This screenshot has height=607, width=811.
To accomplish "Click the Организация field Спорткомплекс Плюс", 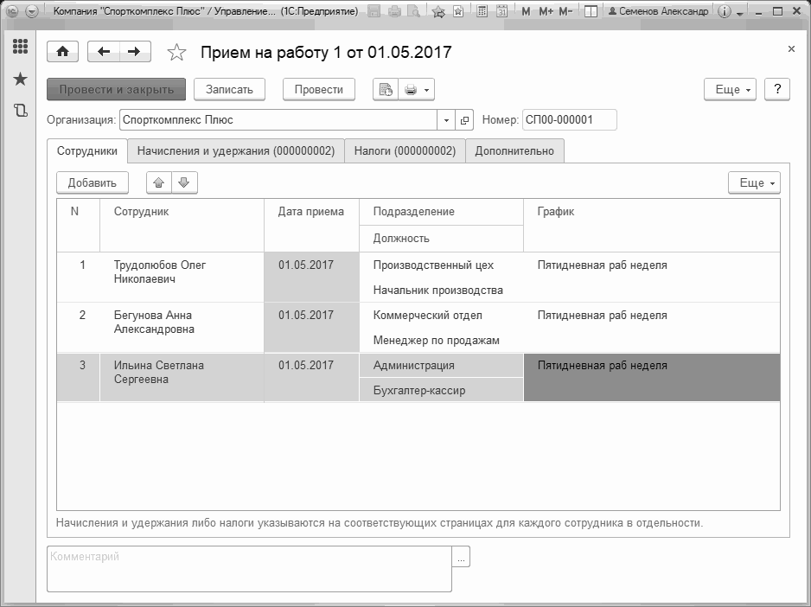I will (x=278, y=120).
